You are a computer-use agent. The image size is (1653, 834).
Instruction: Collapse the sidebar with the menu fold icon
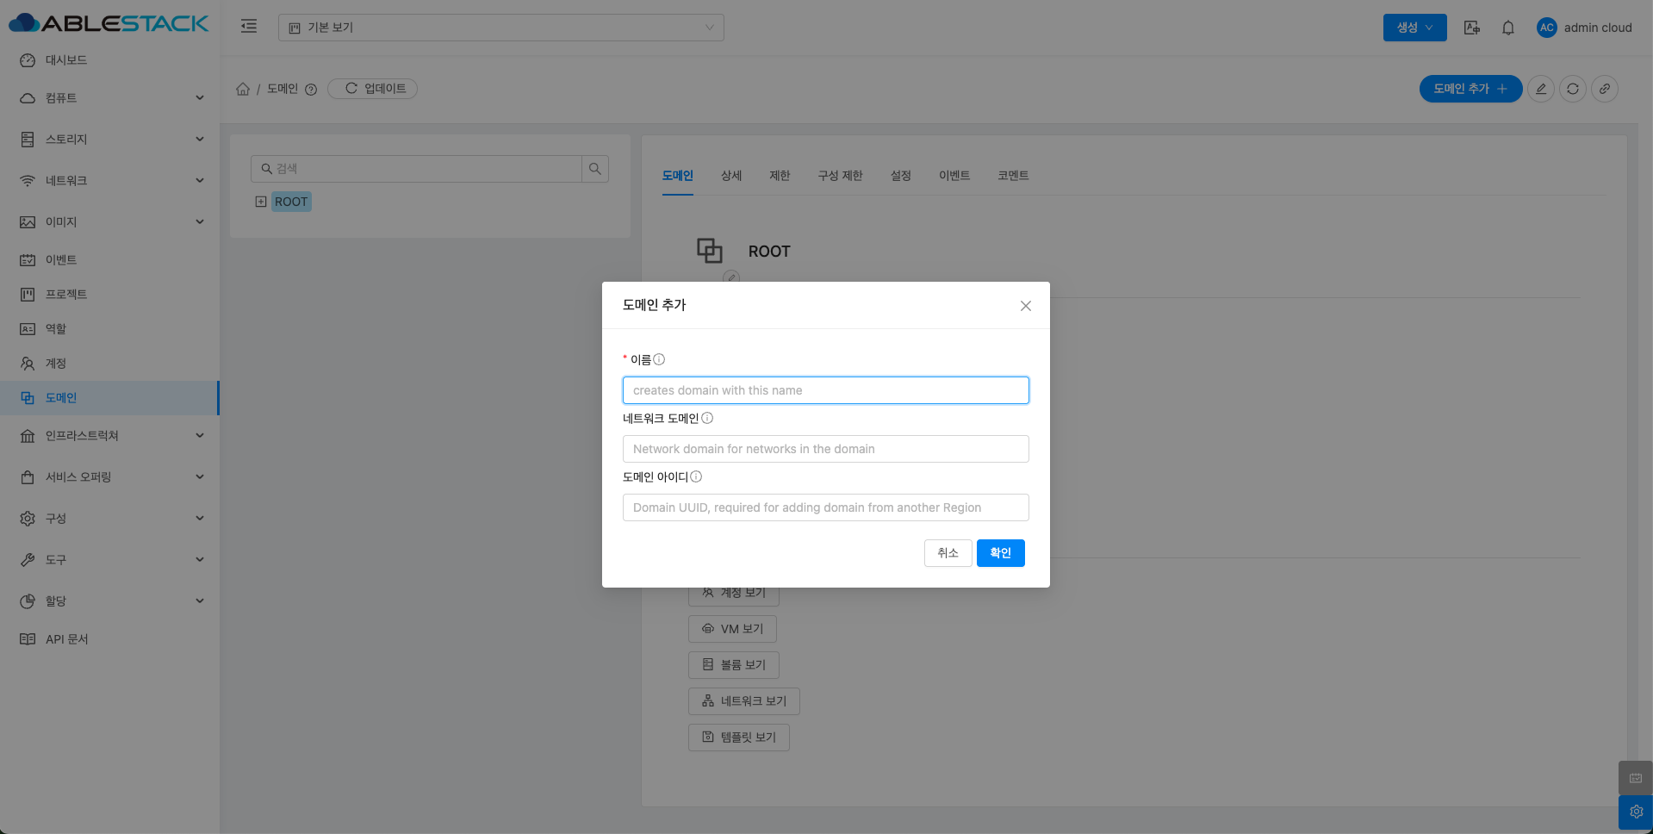pos(249,27)
